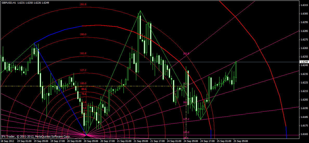Click price axis value 1.6295
The width and height of the screenshot is (309, 143).
coord(304,22)
